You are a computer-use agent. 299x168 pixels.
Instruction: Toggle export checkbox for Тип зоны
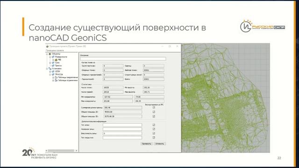pos(154,125)
